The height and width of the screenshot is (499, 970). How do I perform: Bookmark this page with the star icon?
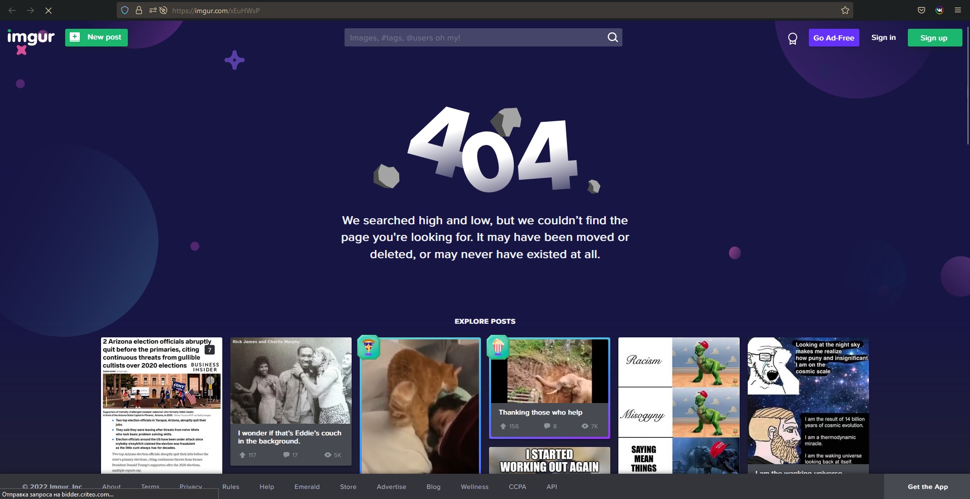[845, 10]
